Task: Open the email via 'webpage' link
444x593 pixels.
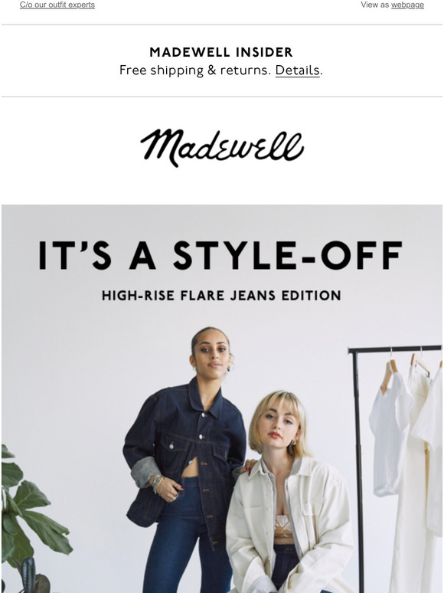Action: click(x=407, y=5)
